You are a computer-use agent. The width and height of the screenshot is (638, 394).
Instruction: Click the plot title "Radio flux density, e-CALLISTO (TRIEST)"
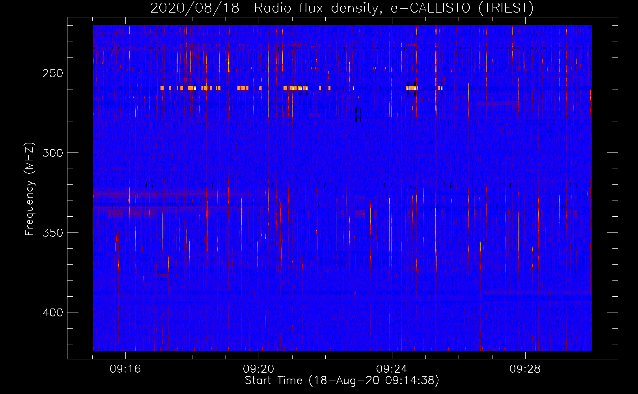point(394,8)
